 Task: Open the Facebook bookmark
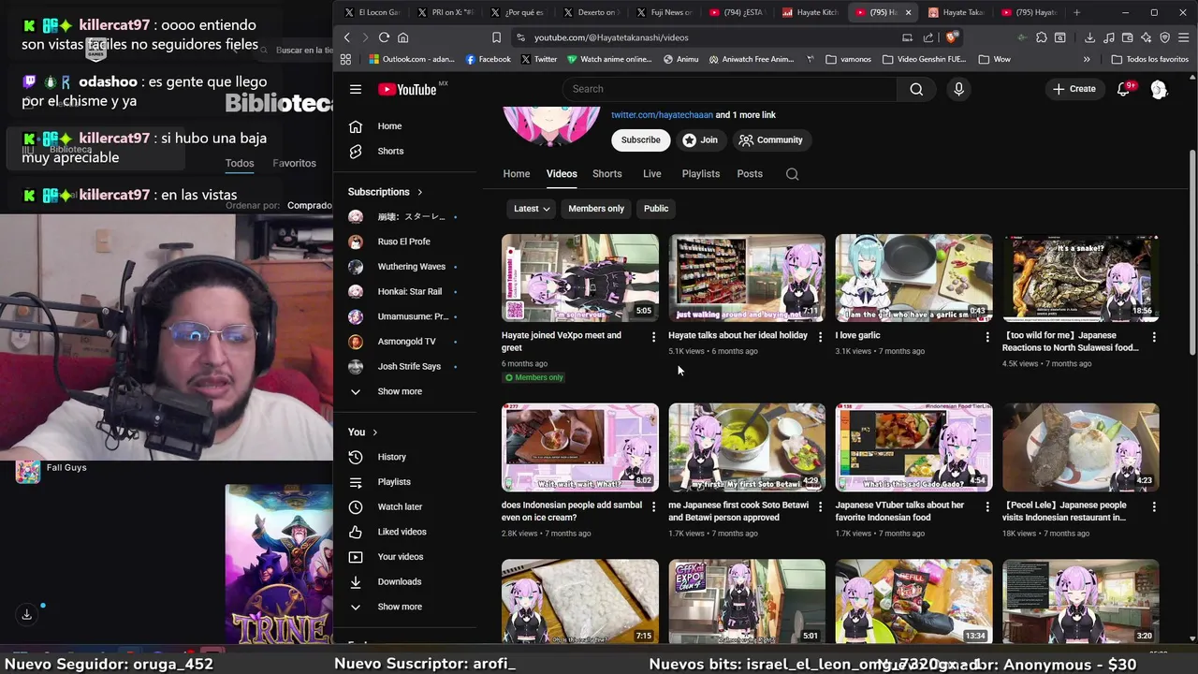tap(488, 59)
